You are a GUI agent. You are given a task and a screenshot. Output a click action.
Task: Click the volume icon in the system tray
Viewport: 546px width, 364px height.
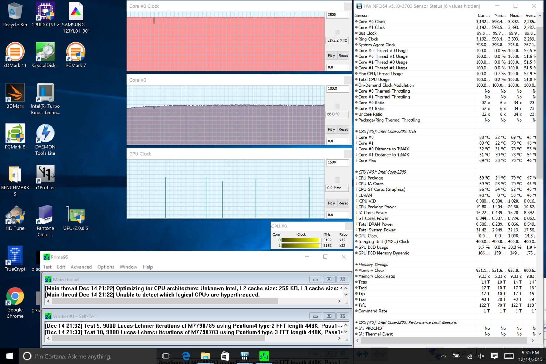click(481, 356)
